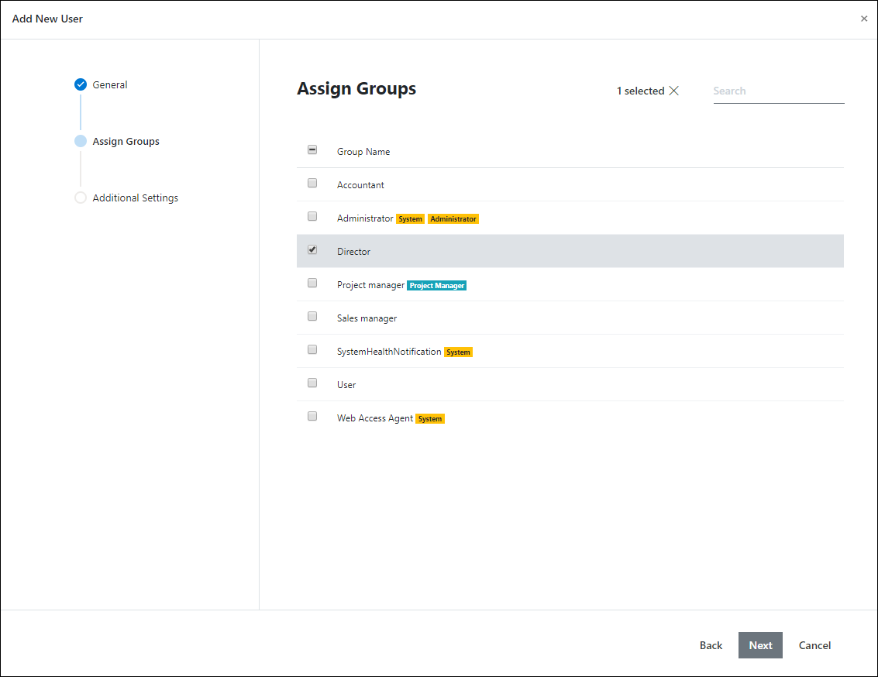Select the Assign Groups step label
Image resolution: width=878 pixels, height=677 pixels.
coord(126,142)
